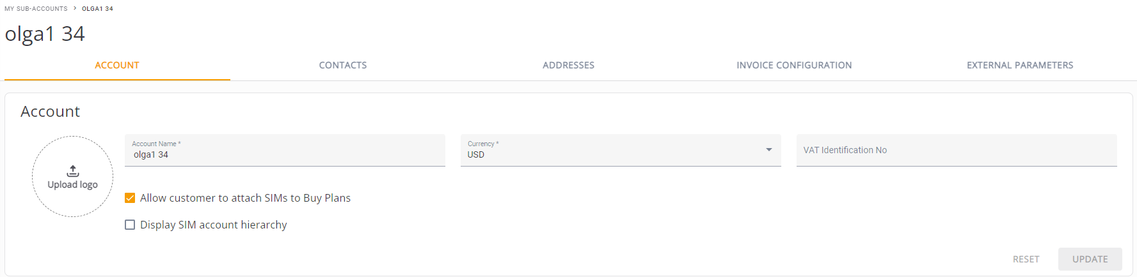Click the Update button
This screenshot has height=277, width=1137.
click(x=1090, y=259)
